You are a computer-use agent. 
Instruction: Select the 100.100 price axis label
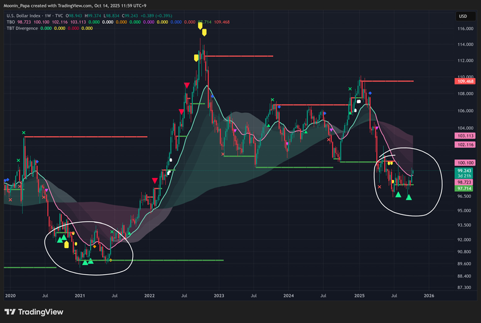[x=465, y=162]
